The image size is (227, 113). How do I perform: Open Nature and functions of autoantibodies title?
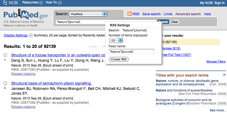(184, 90)
